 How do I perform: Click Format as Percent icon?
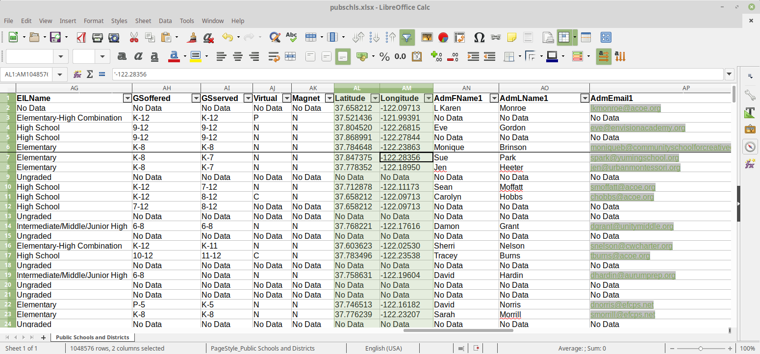(384, 56)
